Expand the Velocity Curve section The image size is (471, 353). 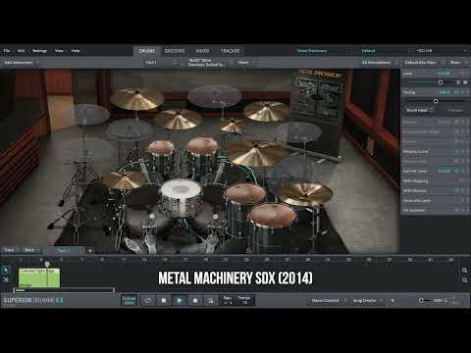pyautogui.click(x=435, y=151)
